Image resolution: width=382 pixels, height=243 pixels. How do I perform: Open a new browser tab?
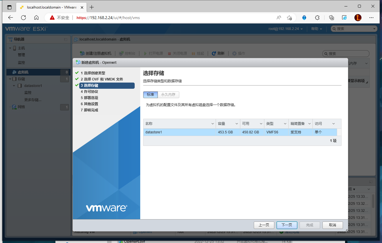(x=92, y=7)
